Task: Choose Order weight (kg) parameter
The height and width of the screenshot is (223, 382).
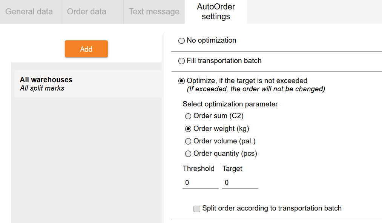Action: pos(188,129)
